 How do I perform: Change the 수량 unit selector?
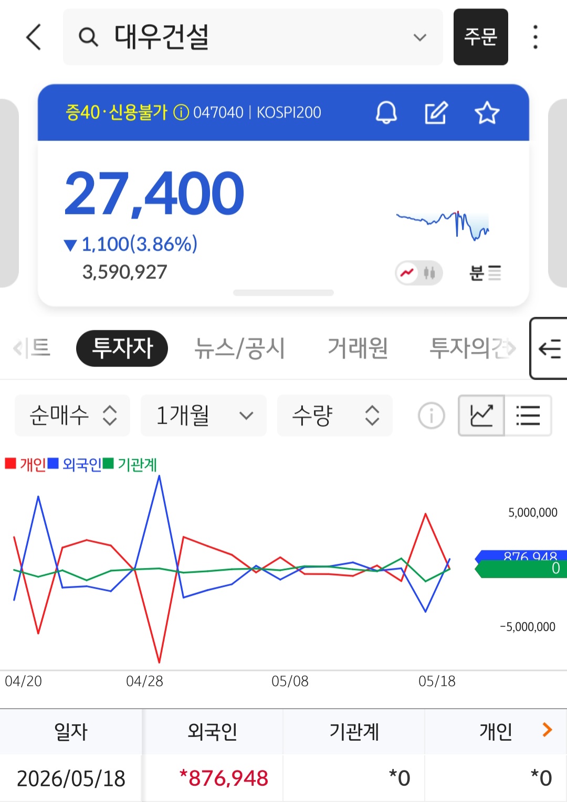click(335, 415)
